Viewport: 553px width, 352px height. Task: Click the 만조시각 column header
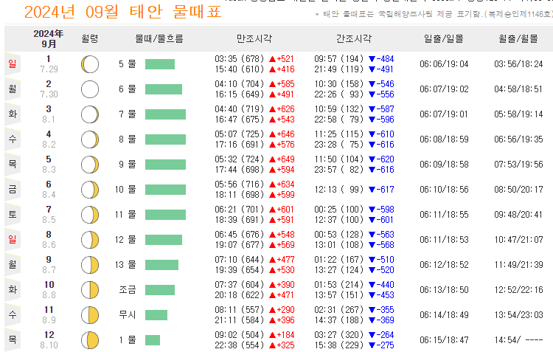click(x=254, y=38)
